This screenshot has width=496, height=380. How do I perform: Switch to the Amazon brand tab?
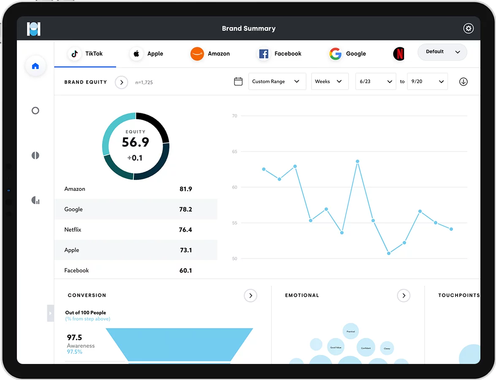pos(210,54)
